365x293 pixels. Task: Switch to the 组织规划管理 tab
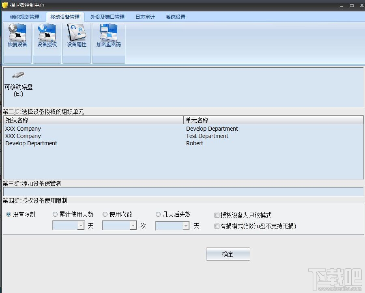click(25, 17)
